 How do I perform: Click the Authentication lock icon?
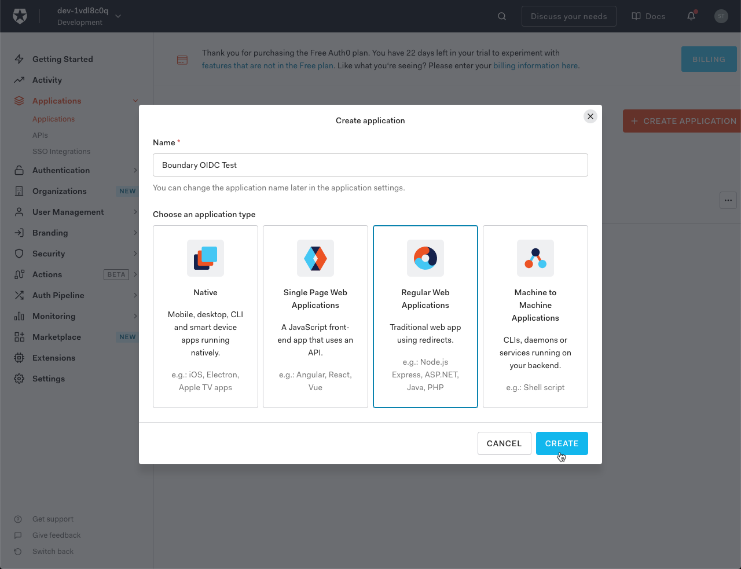pyautogui.click(x=19, y=170)
